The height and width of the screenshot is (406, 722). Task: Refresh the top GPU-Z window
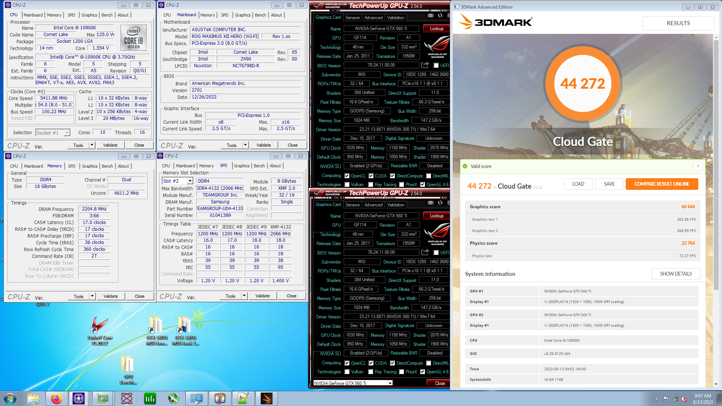coord(440,15)
